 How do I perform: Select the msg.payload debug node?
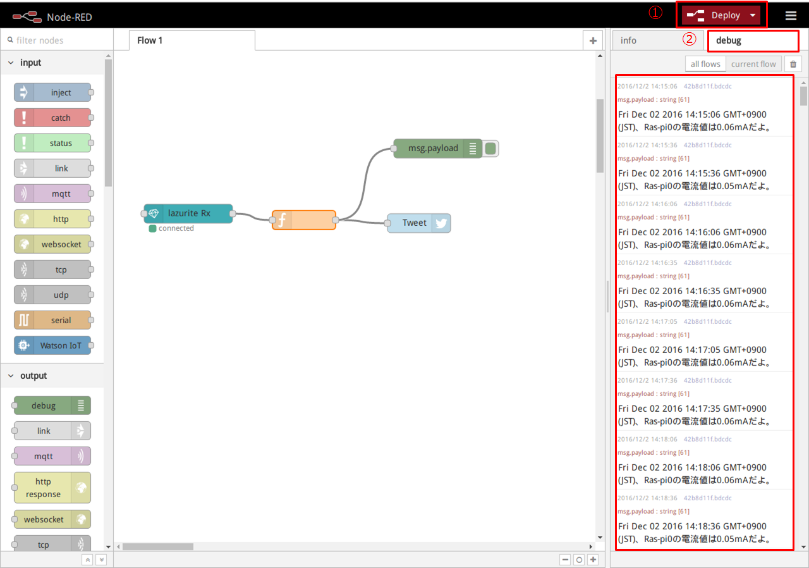coord(438,149)
